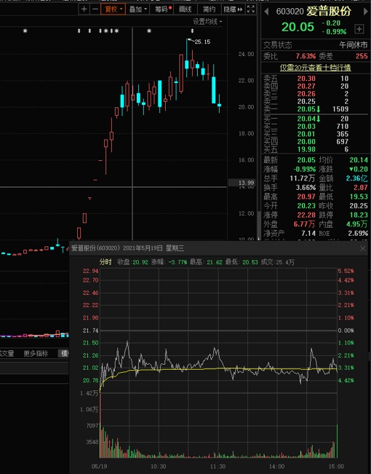Open 设置均线 settings dropdown
The image size is (371, 474).
pos(207,21)
